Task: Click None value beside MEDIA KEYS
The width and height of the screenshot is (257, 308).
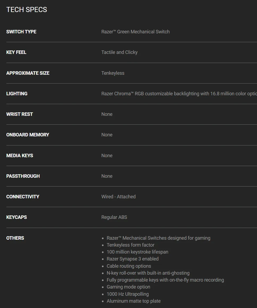Action: pos(107,156)
